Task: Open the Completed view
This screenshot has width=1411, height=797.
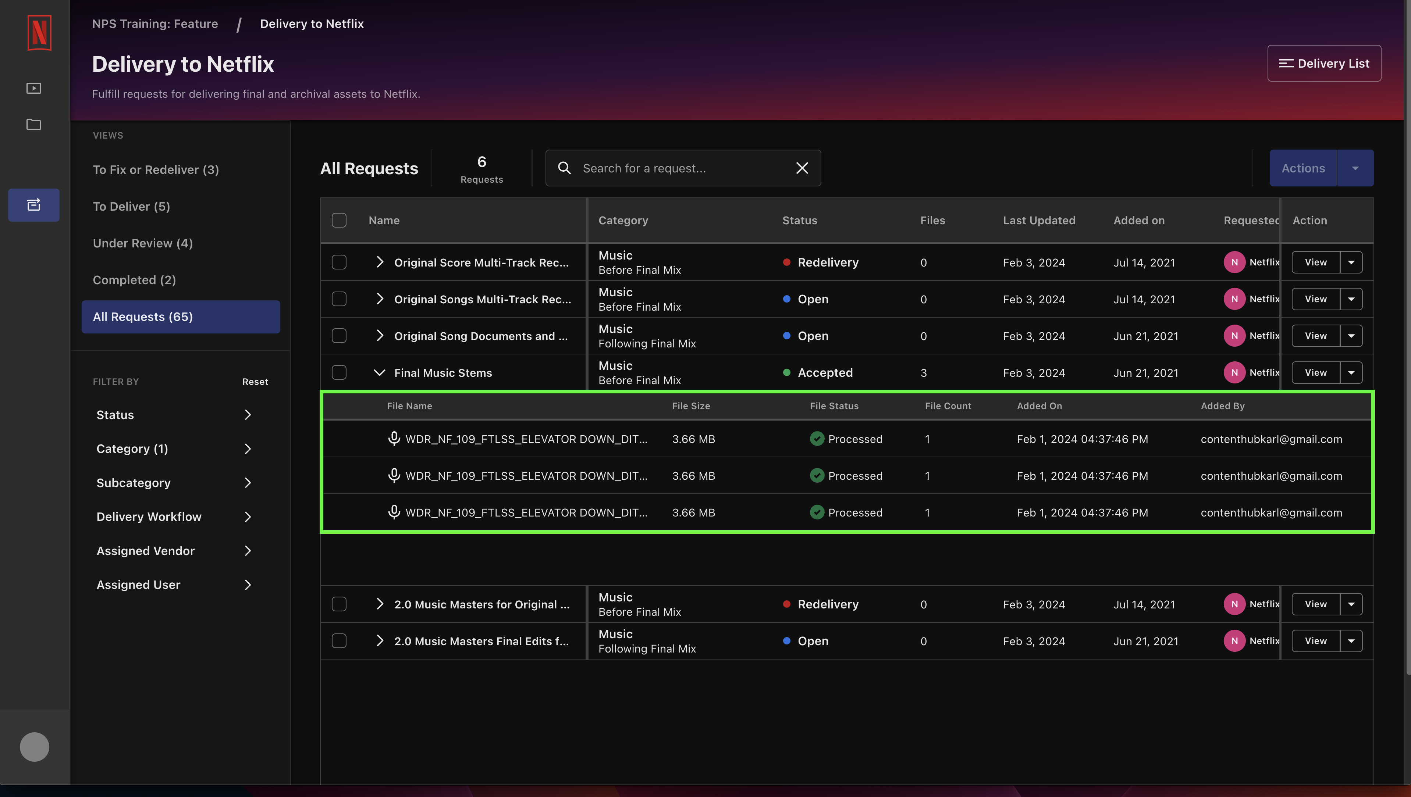Action: (x=134, y=280)
